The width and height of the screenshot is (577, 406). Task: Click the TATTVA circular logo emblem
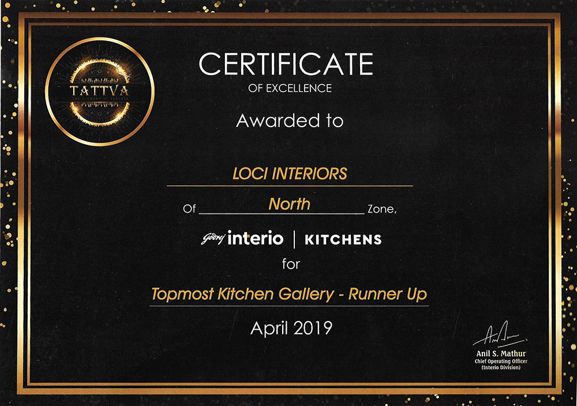pos(100,92)
